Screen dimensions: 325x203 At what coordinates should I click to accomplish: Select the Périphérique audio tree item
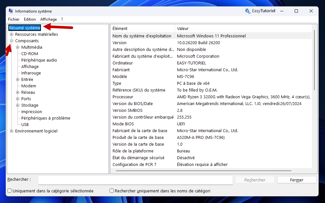(39, 60)
